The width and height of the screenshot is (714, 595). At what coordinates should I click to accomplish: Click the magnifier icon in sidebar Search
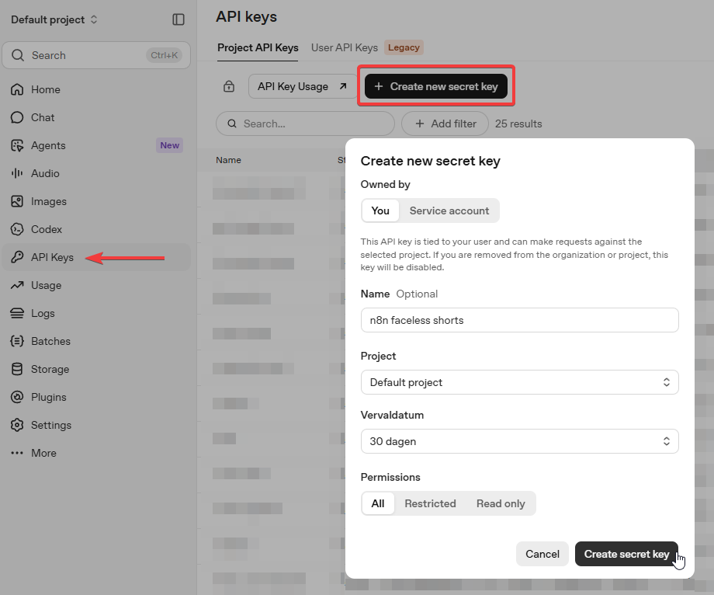pyautogui.click(x=18, y=55)
